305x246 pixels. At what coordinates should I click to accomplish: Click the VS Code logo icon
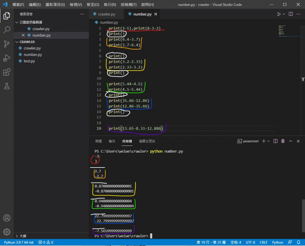[x=5, y=4]
